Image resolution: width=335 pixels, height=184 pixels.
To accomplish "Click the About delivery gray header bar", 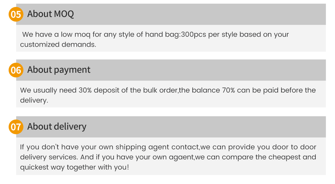I will [x=171, y=127].
